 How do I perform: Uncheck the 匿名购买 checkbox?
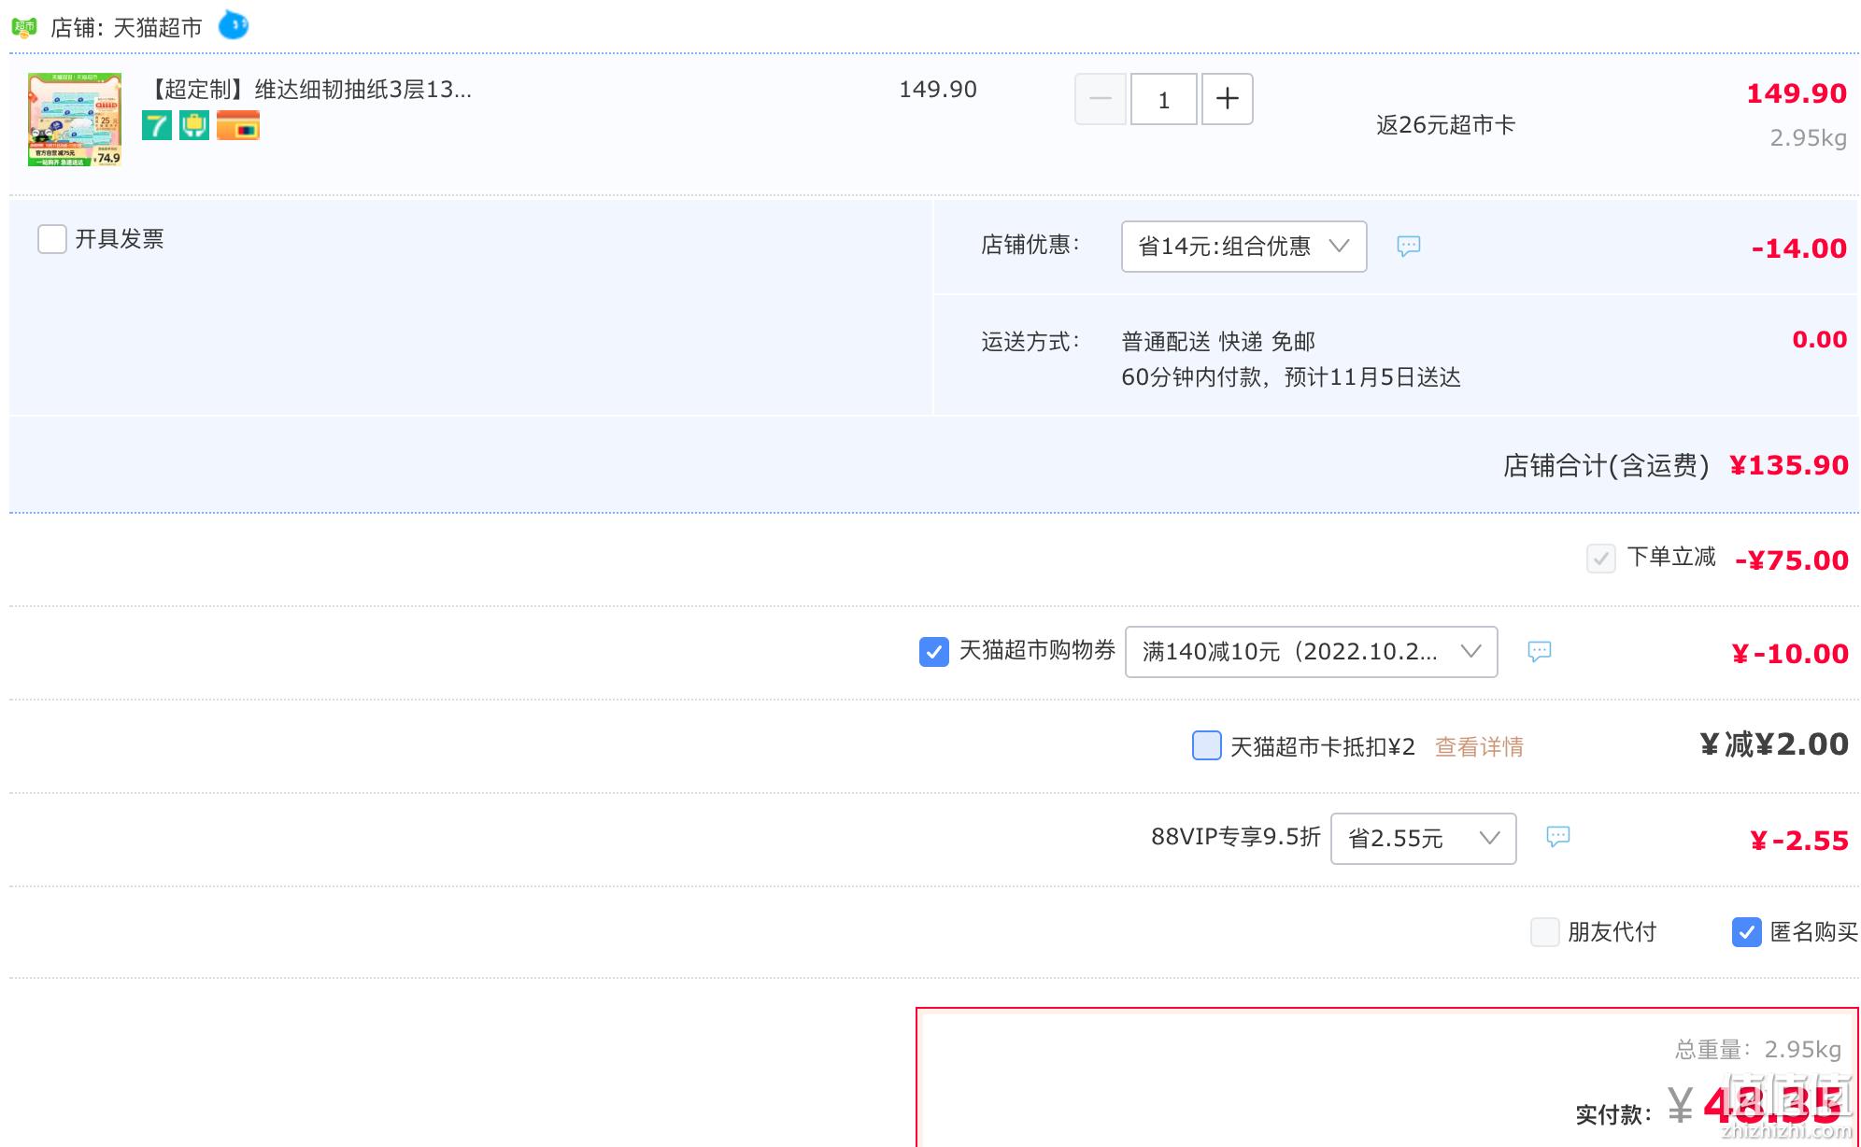point(1747,931)
